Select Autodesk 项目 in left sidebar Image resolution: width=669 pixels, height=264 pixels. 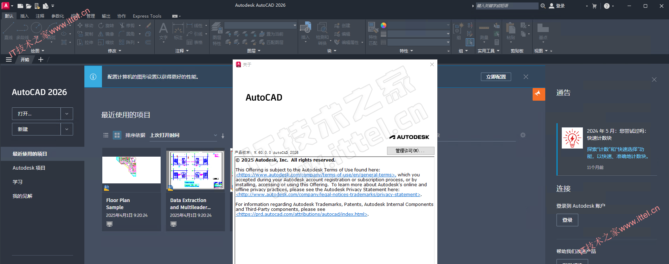click(x=29, y=168)
